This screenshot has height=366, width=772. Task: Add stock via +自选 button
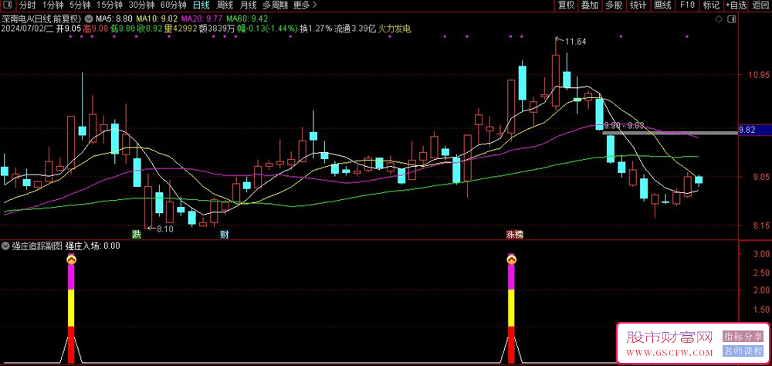pyautogui.click(x=736, y=5)
